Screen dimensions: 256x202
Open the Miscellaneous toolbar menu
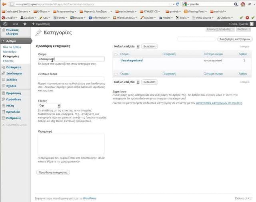pyautogui.click(x=125, y=18)
